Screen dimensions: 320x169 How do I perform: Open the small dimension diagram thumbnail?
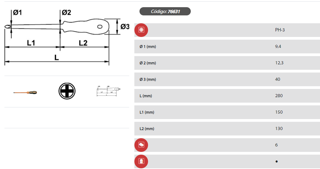pos(108,91)
